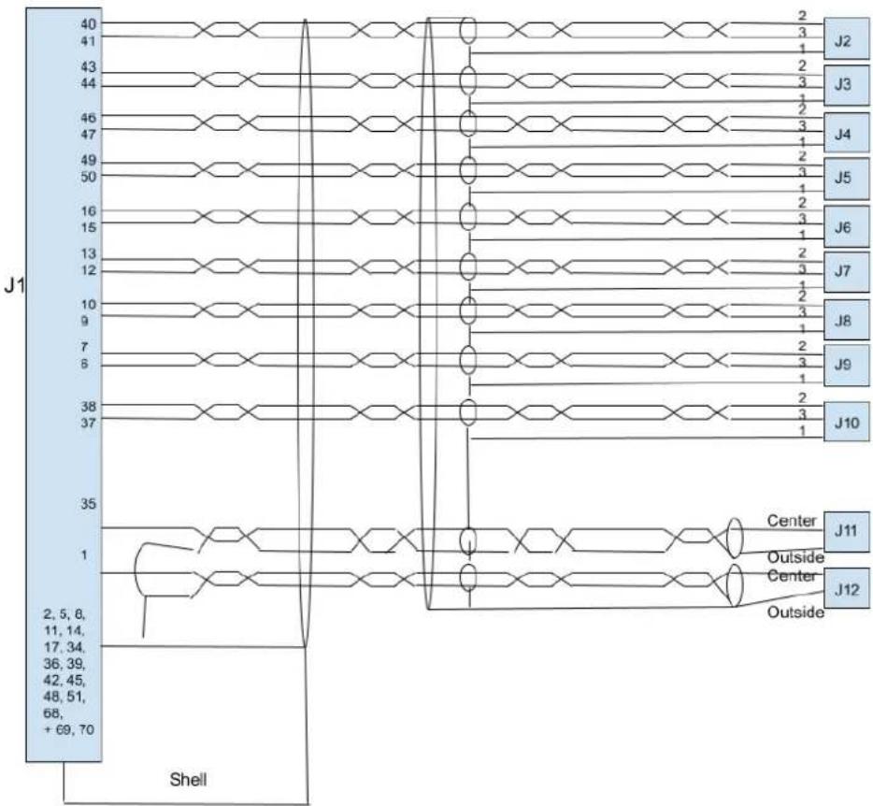Viewport: 873px width, 806px height.
Task: Select the J3 connector box
Action: (846, 85)
